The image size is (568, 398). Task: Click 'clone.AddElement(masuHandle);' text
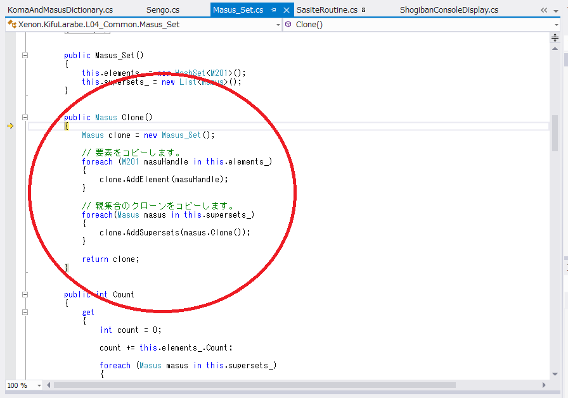(164, 179)
